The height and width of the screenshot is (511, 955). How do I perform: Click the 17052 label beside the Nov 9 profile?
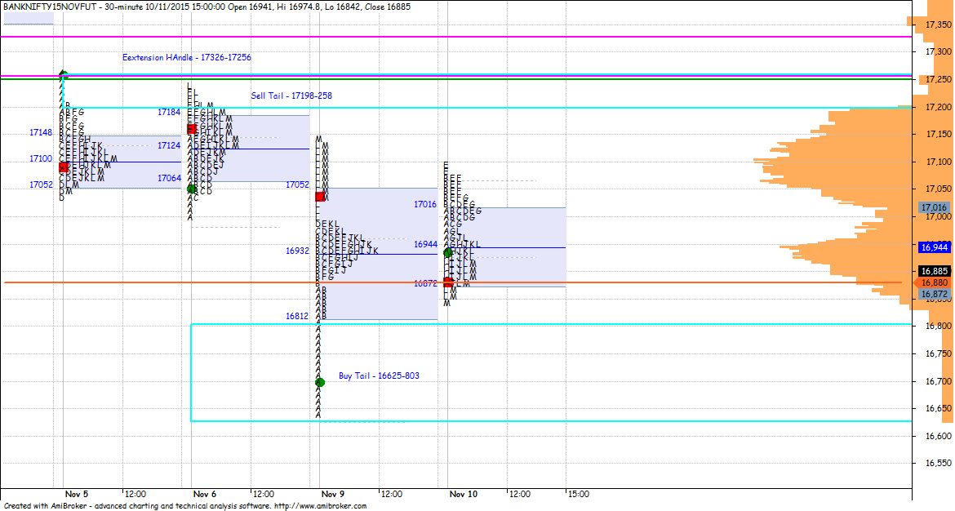[x=297, y=184]
